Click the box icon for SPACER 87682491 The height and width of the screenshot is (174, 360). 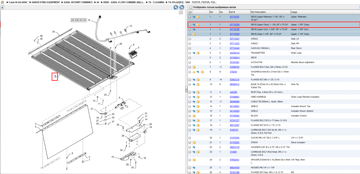[194, 160]
